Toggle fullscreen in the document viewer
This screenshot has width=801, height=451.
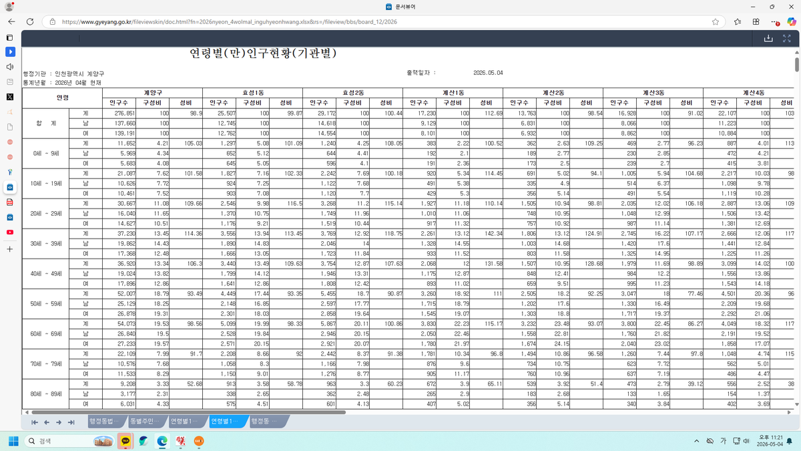coord(788,39)
